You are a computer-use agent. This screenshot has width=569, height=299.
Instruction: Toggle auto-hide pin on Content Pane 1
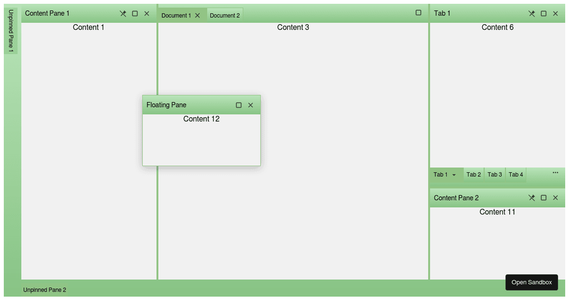123,13
